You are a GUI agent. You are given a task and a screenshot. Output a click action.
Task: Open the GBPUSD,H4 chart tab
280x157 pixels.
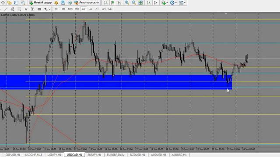(13, 155)
